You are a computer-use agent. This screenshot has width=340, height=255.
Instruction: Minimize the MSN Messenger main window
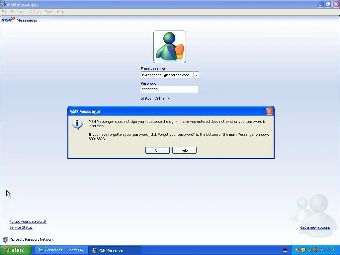(x=320, y=4)
